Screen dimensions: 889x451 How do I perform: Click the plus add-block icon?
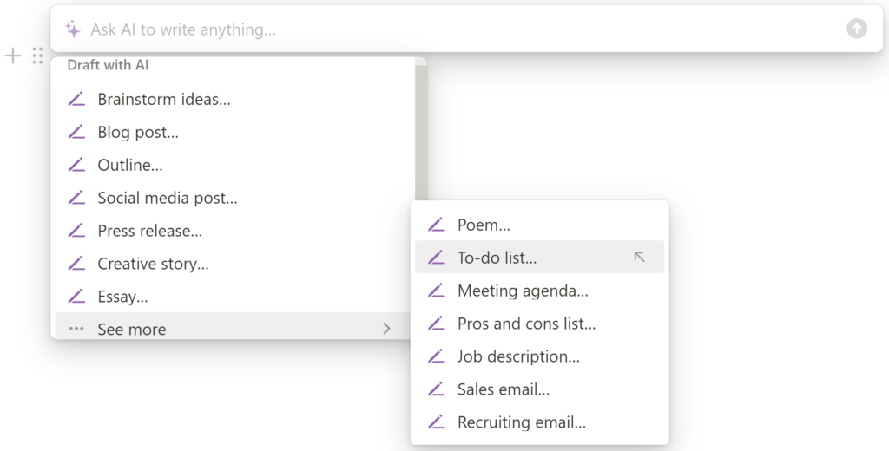tap(12, 56)
